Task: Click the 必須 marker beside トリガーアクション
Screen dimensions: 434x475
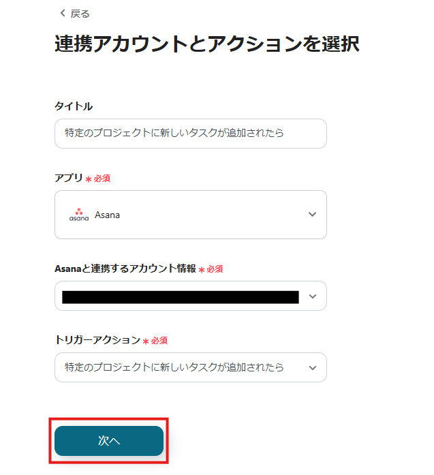Action: coord(159,340)
